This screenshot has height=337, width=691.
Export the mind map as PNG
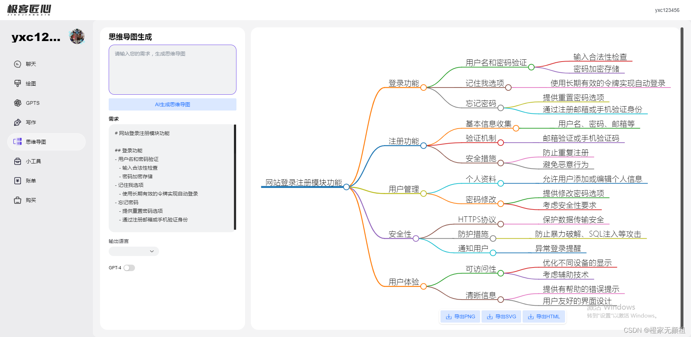point(460,316)
